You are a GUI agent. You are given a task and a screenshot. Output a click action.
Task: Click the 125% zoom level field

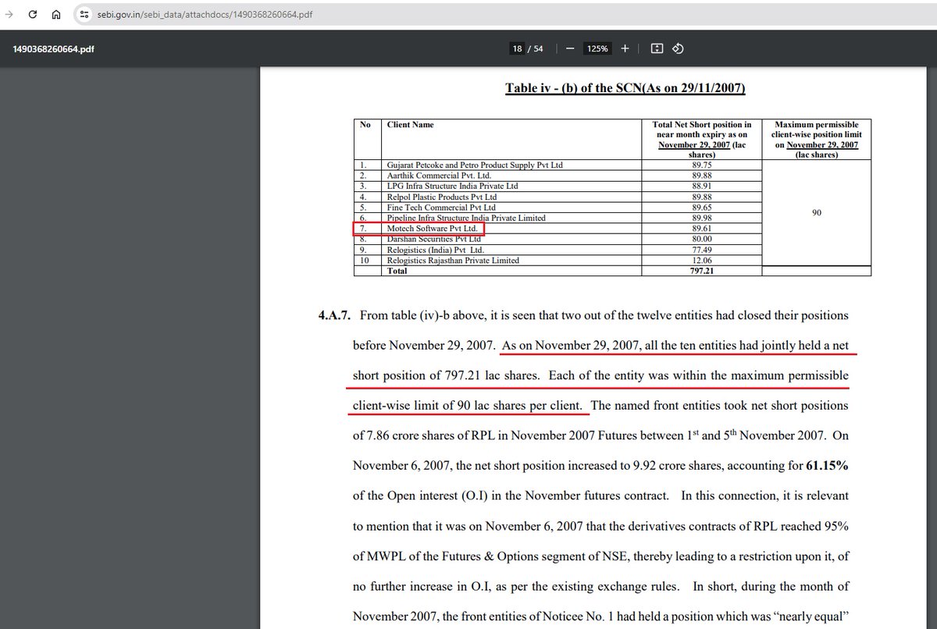click(x=597, y=48)
